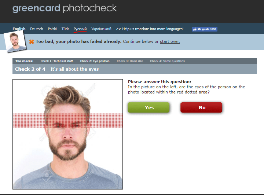Open Check 2: Eye position tab
The width and height of the screenshot is (264, 195).
coord(95,61)
